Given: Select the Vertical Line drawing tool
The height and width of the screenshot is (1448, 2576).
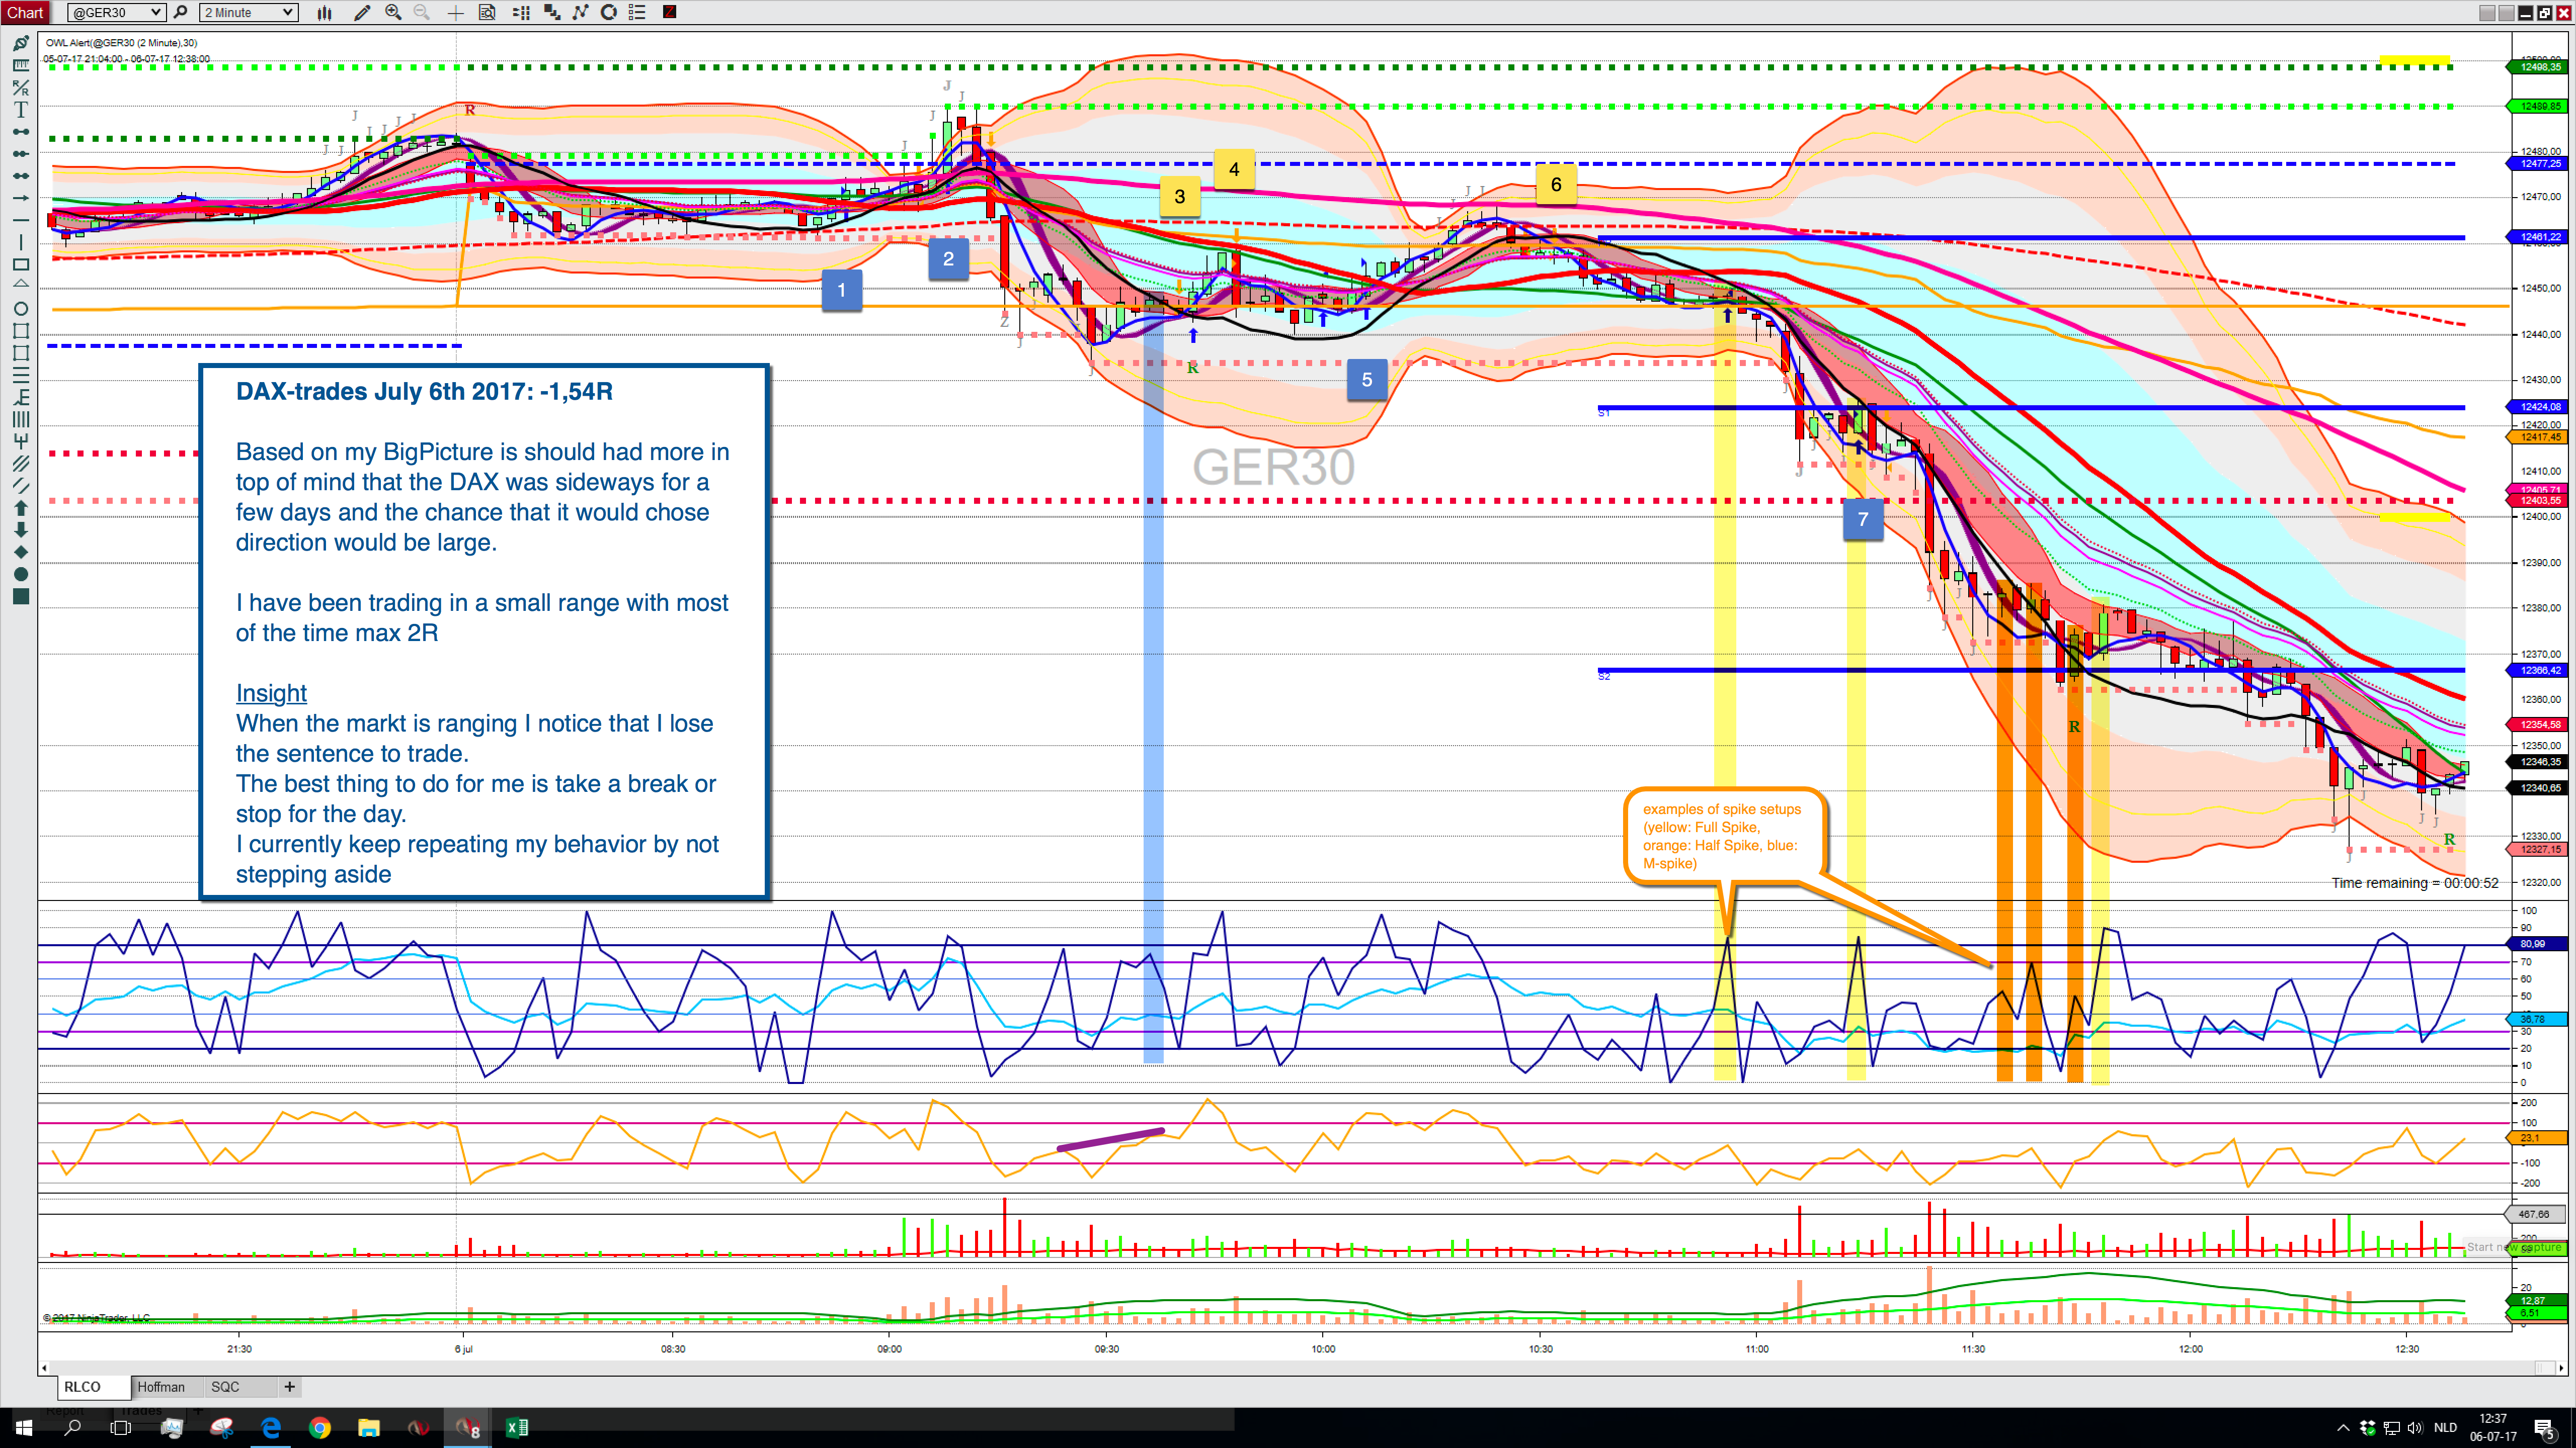Looking at the screenshot, I should 20,242.
